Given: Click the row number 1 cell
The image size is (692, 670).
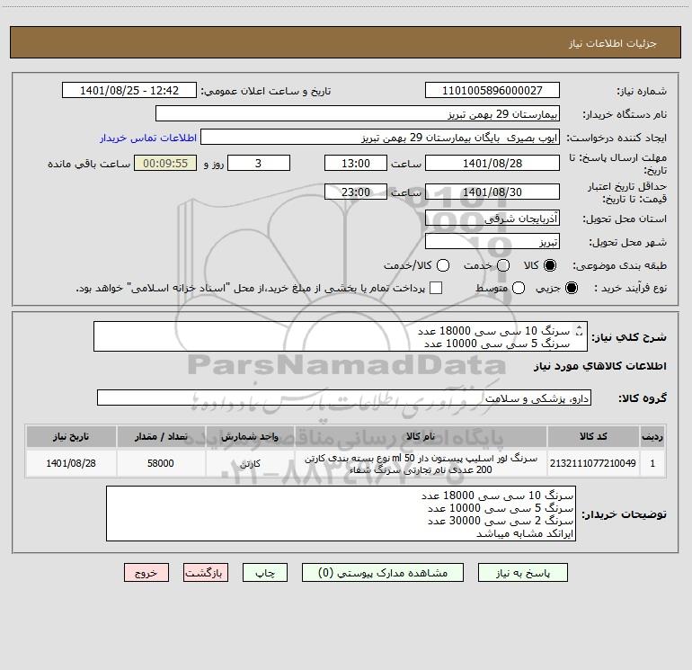Looking at the screenshot, I should pyautogui.click(x=652, y=463).
